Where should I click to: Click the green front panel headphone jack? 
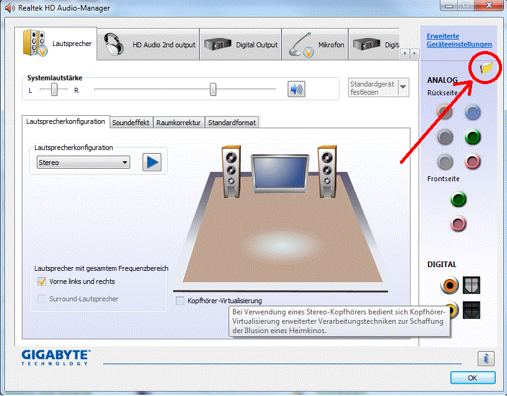tap(459, 199)
